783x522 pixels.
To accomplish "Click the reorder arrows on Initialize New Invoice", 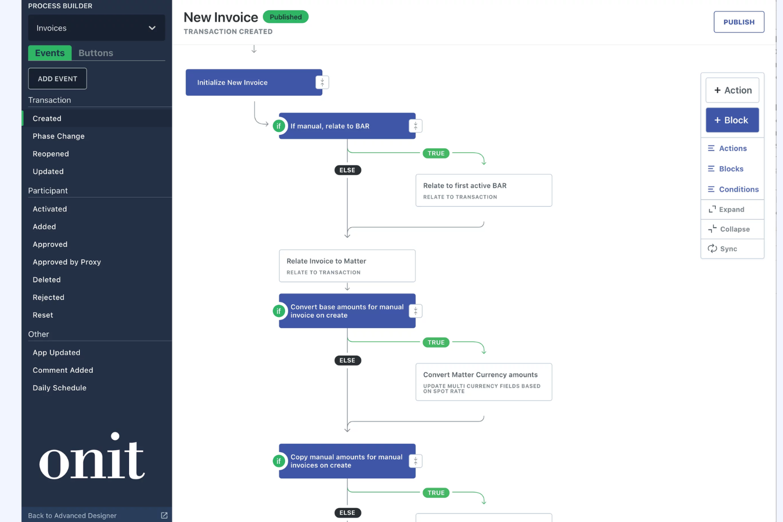I will [322, 83].
